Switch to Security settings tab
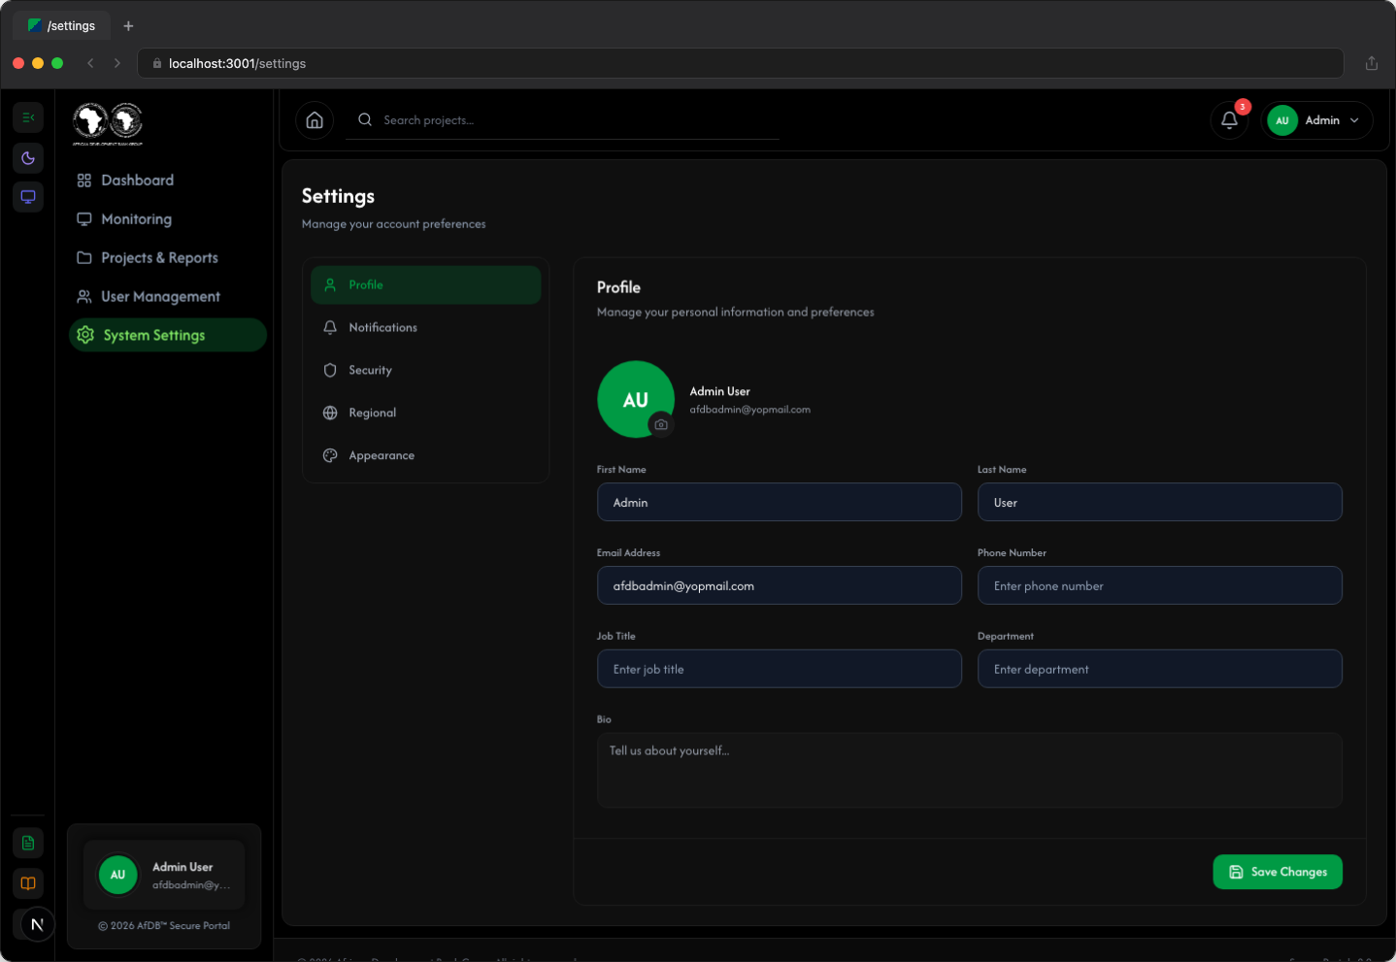Viewport: 1396px width, 962px height. tap(425, 371)
